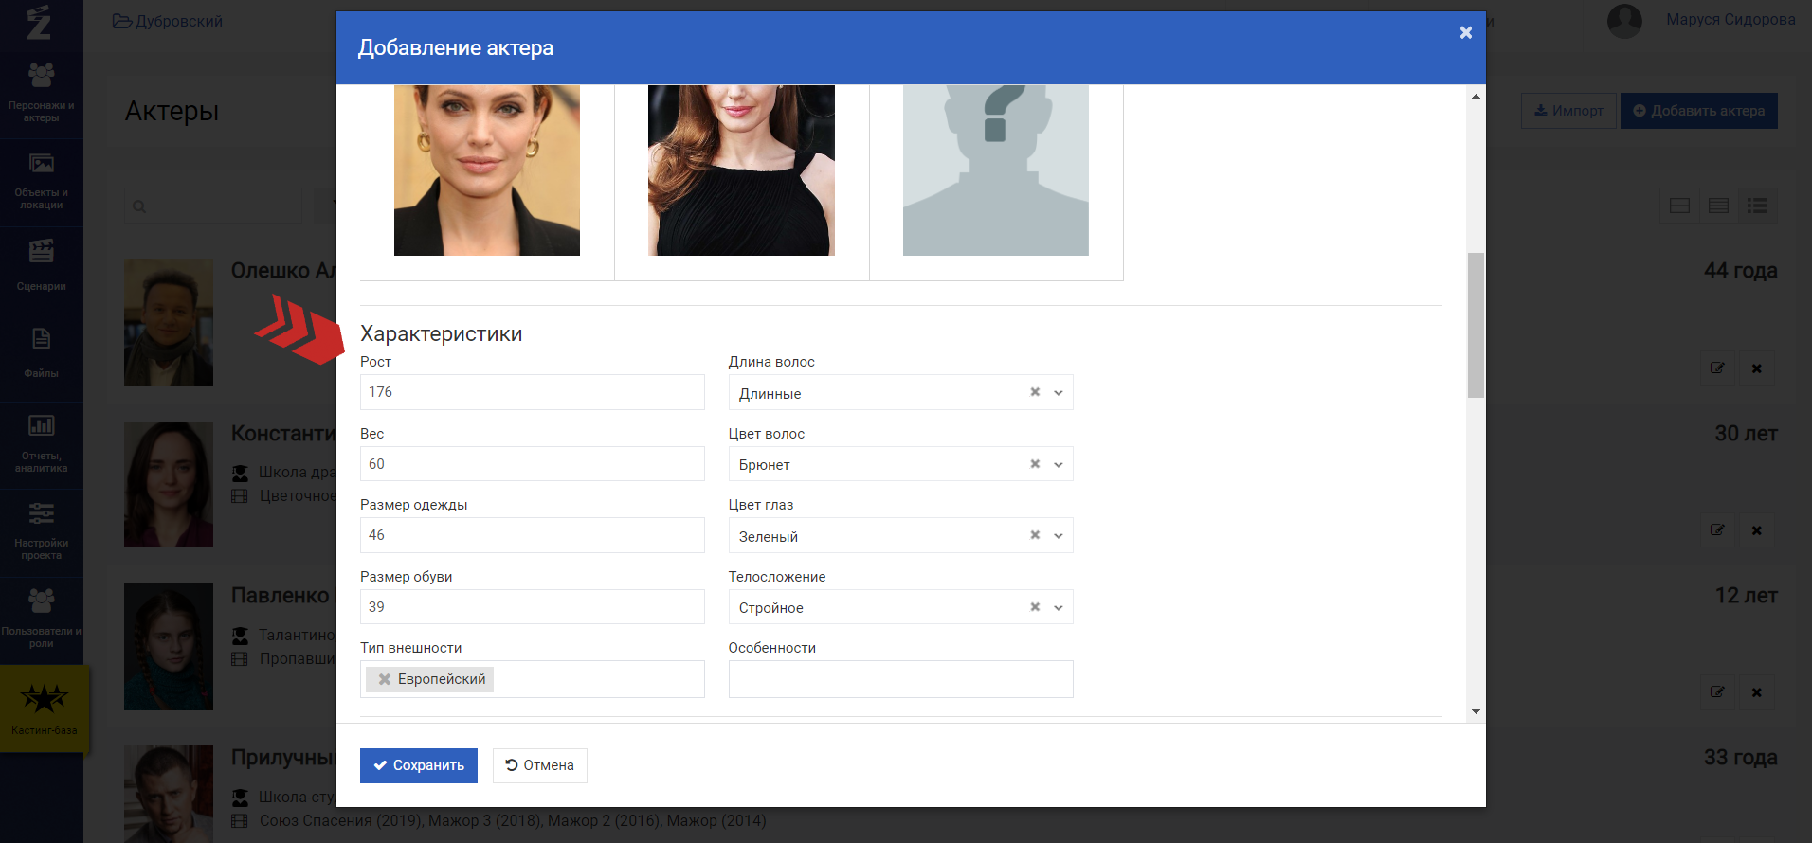Click the Тип внешности tag field
The image size is (1812, 843).
click(x=533, y=679)
